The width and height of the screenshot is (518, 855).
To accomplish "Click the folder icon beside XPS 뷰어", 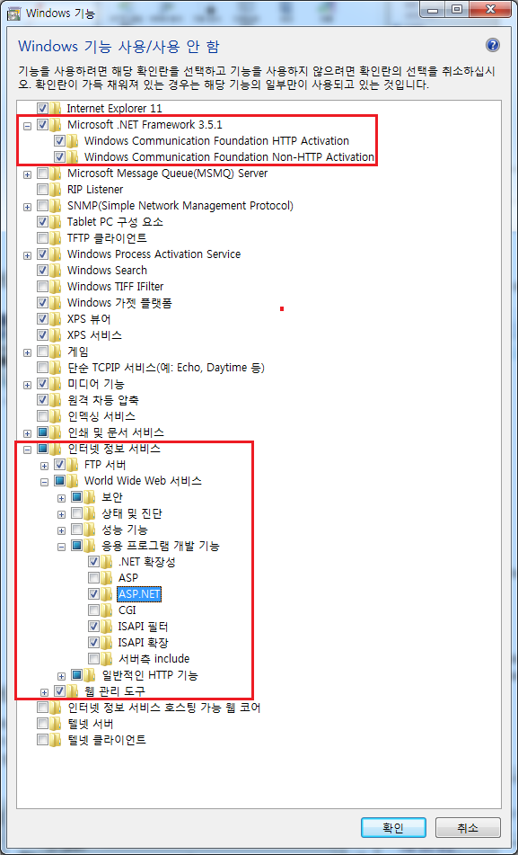I will pyautogui.click(x=56, y=318).
